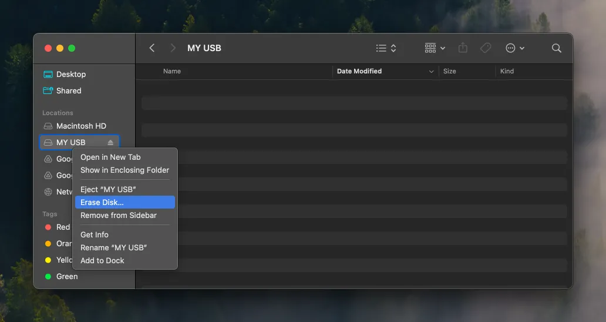Click the Search magnifier icon
The height and width of the screenshot is (322, 606).
coord(557,48)
